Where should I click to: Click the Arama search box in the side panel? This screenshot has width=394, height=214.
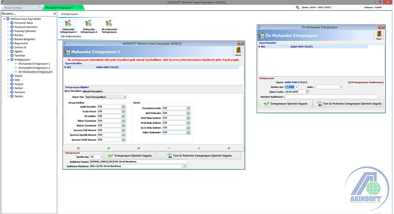(x=26, y=13)
